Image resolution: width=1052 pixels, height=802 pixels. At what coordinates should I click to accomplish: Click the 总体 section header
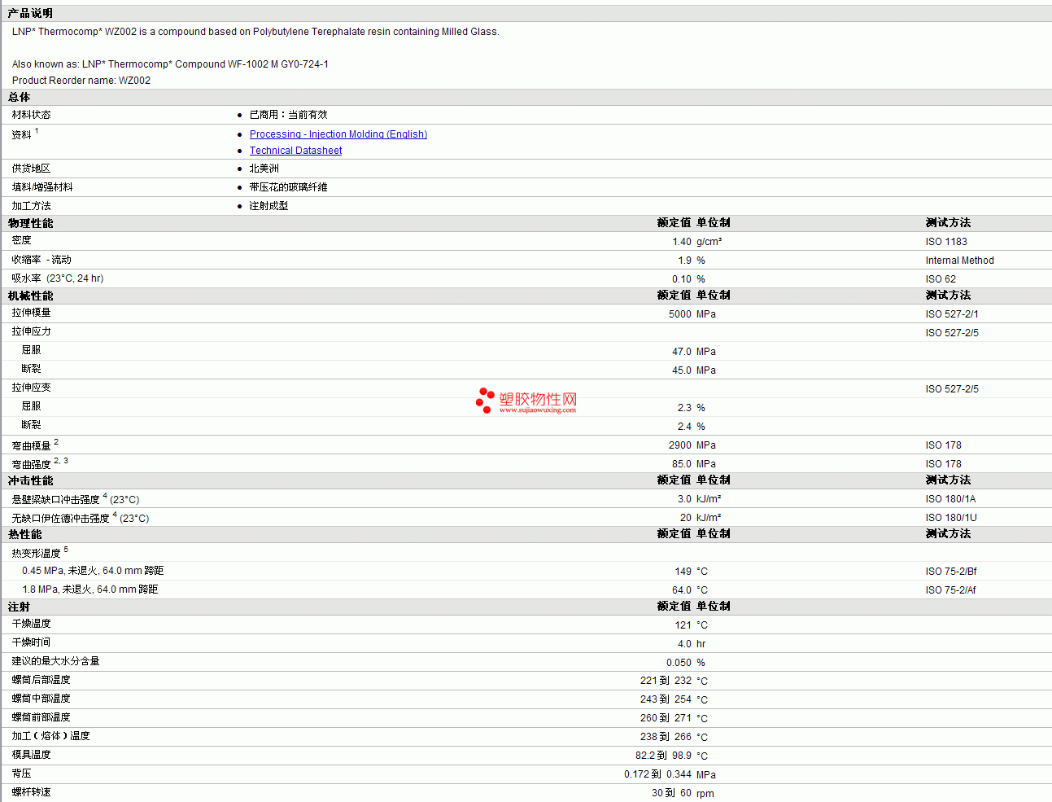[x=19, y=97]
